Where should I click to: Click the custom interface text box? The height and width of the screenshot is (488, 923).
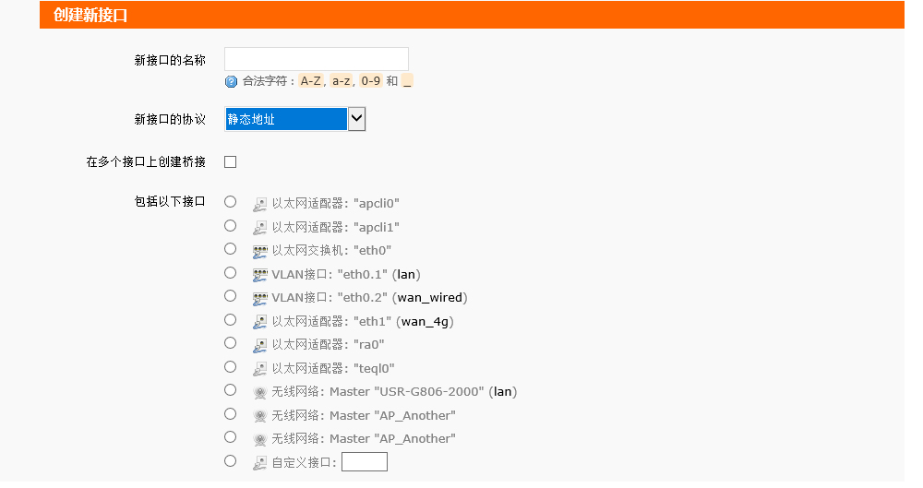pos(364,462)
